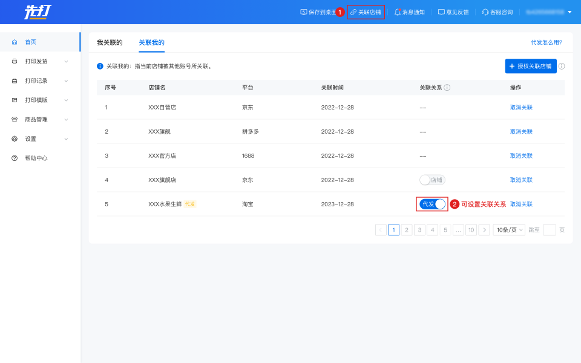Toggle the 代发 switch in row 5
This screenshot has width=581, height=363.
coord(432,204)
